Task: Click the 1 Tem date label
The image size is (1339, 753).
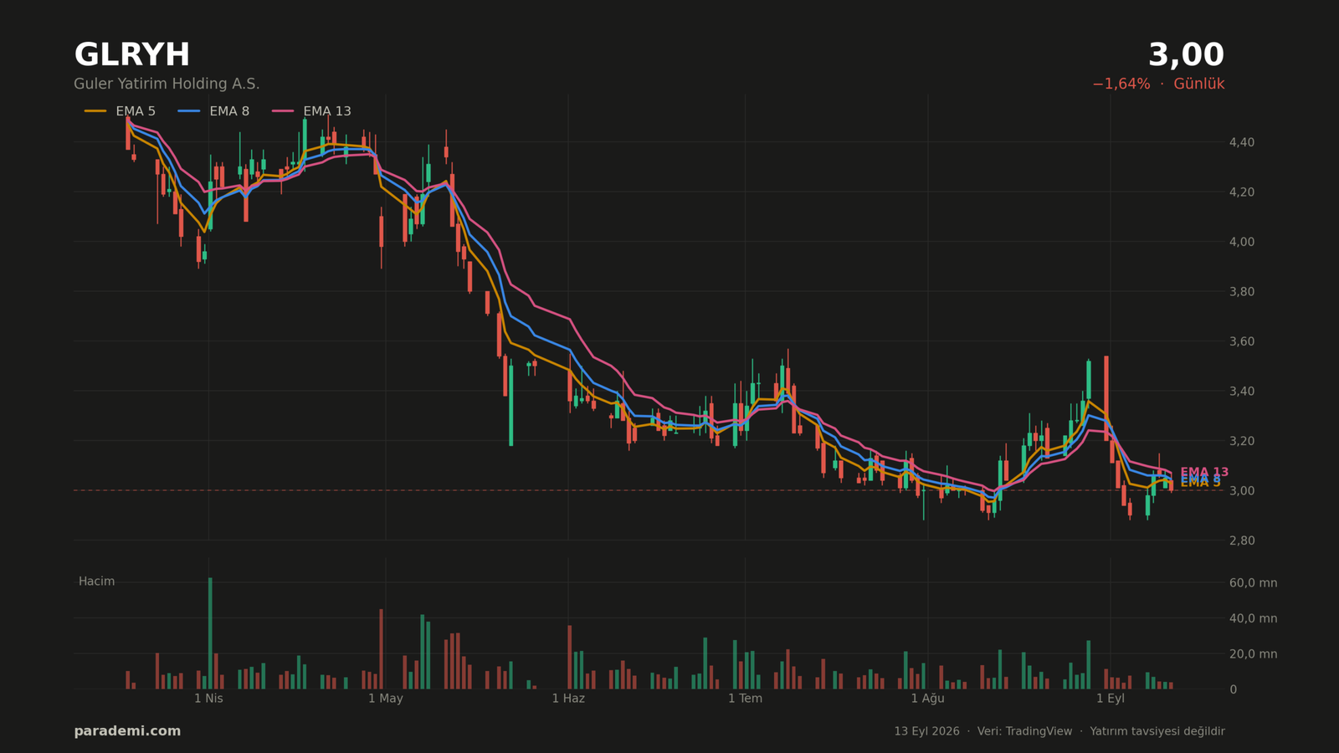Action: click(x=745, y=699)
